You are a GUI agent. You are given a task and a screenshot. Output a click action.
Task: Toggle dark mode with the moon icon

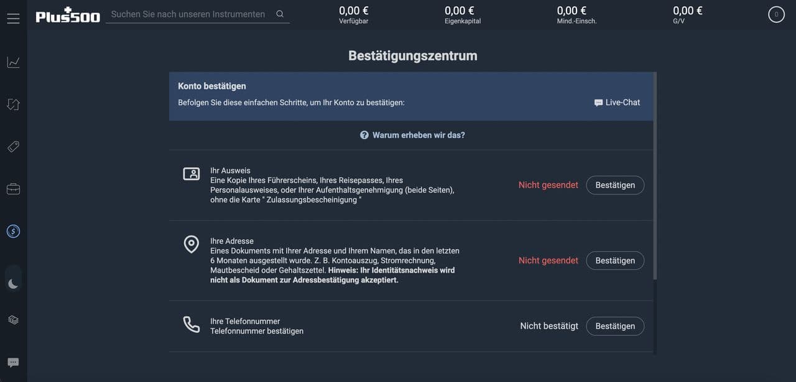[x=13, y=284]
